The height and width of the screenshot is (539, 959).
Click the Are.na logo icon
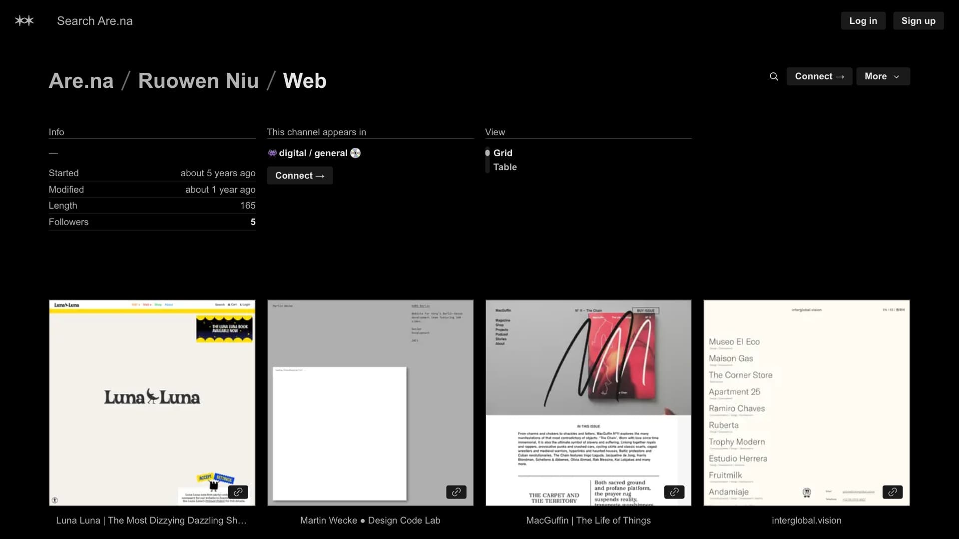pyautogui.click(x=24, y=20)
